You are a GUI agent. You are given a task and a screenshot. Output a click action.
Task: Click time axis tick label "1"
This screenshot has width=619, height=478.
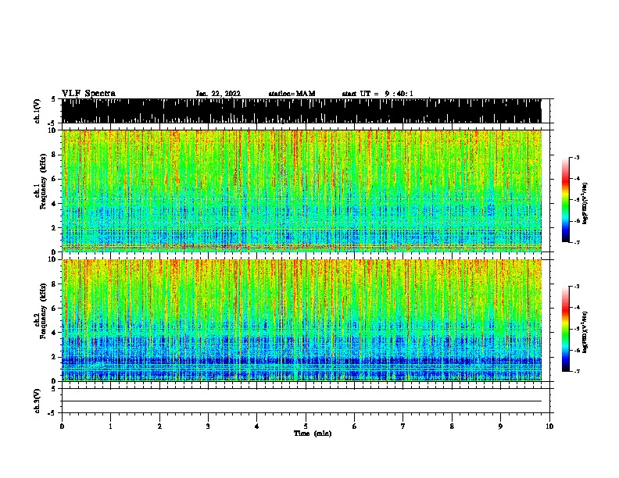tap(110, 426)
